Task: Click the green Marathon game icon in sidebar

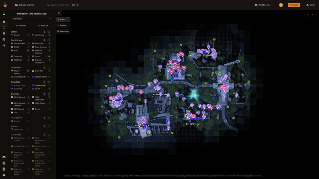Action: pyautogui.click(x=4, y=14)
